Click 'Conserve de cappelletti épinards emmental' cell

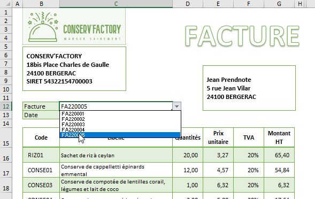pyautogui.click(x=116, y=170)
